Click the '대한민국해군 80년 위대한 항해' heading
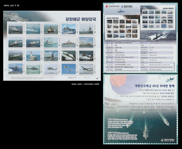The width and height of the screenshot is (182, 149). [x=155, y=86]
